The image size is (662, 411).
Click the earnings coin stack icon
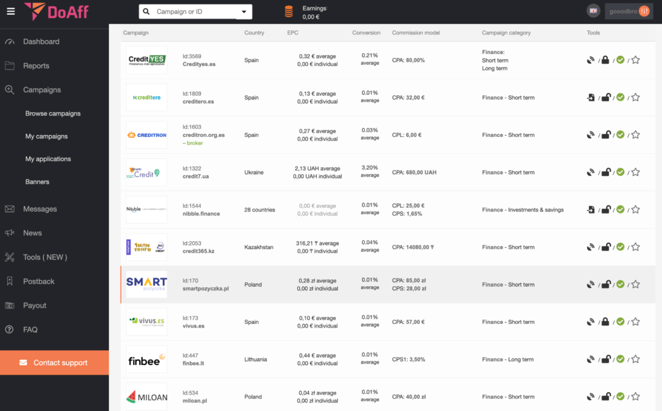coord(289,12)
